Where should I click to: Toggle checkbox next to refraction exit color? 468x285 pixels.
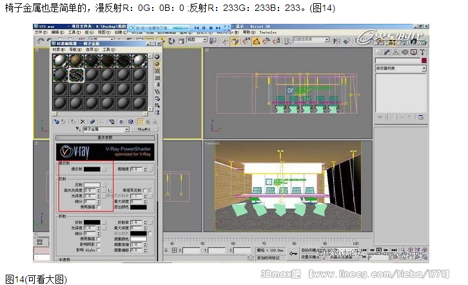(x=150, y=234)
